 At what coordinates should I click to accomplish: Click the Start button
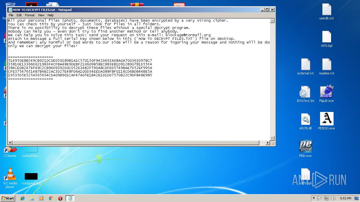[x=8, y=198]
